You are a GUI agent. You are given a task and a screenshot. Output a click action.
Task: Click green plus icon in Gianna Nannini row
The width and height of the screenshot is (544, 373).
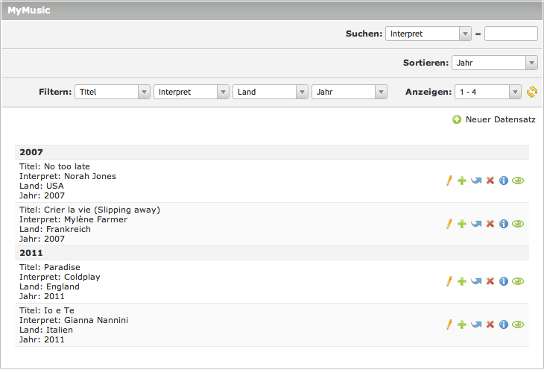click(x=462, y=325)
